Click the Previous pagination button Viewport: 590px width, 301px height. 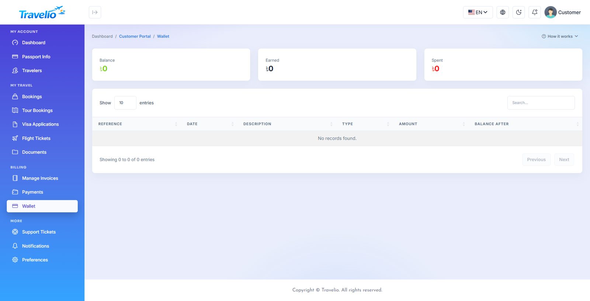(x=536, y=160)
